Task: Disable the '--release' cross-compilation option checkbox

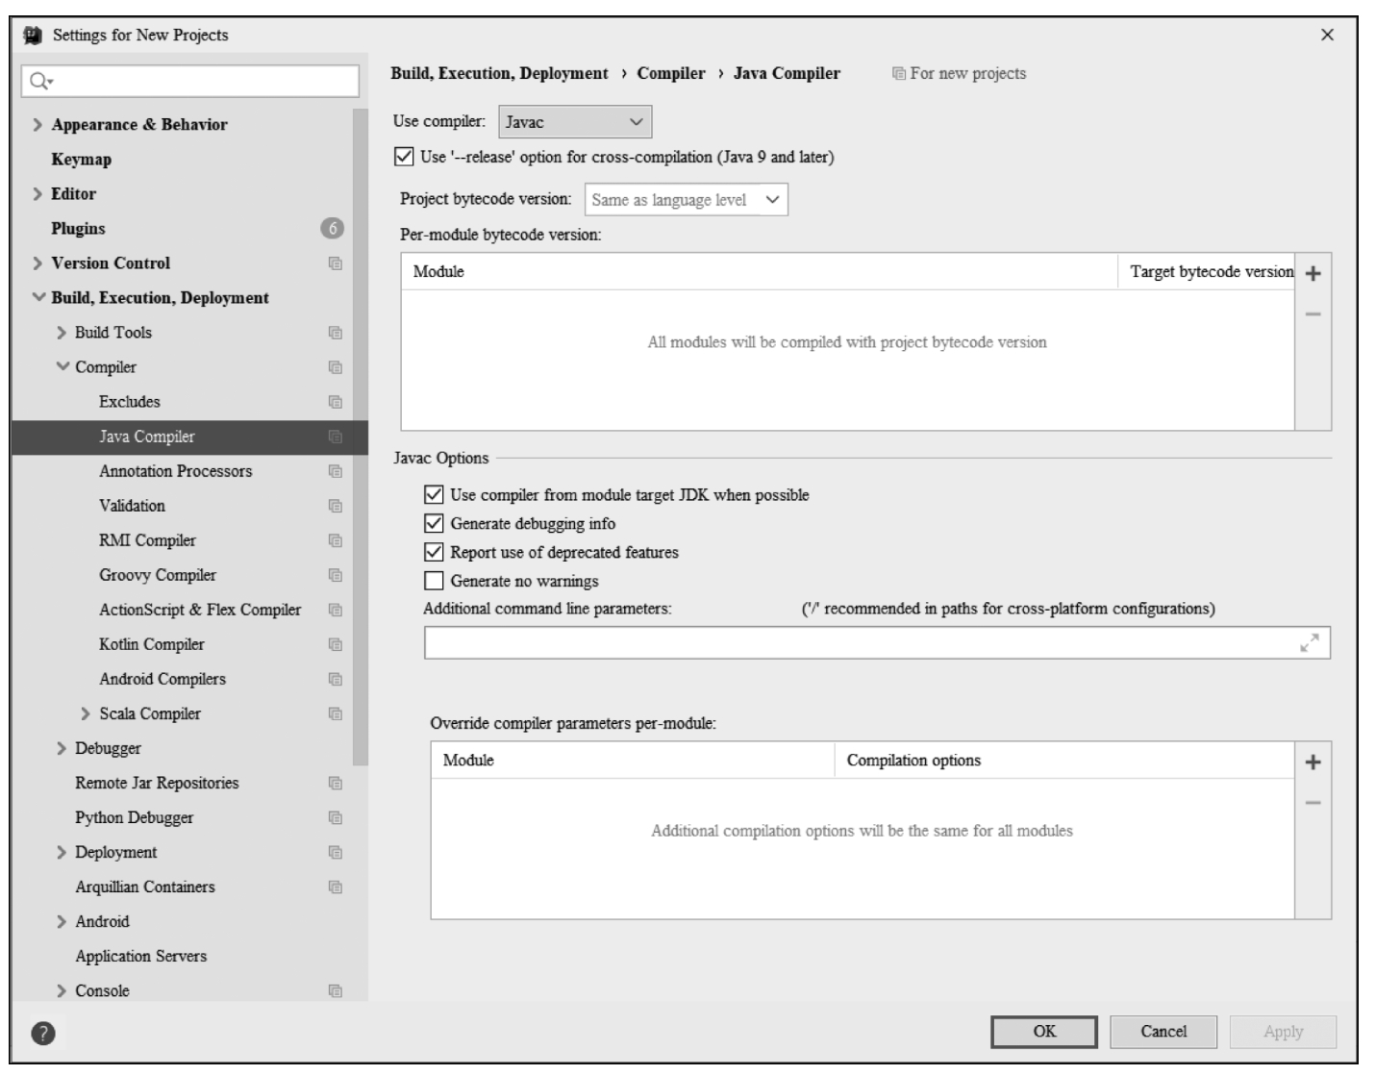Action: (405, 157)
